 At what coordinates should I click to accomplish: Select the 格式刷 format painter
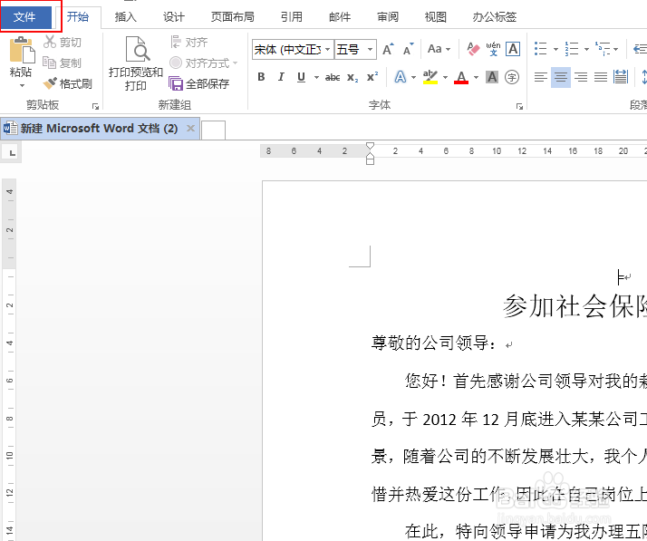coord(67,83)
